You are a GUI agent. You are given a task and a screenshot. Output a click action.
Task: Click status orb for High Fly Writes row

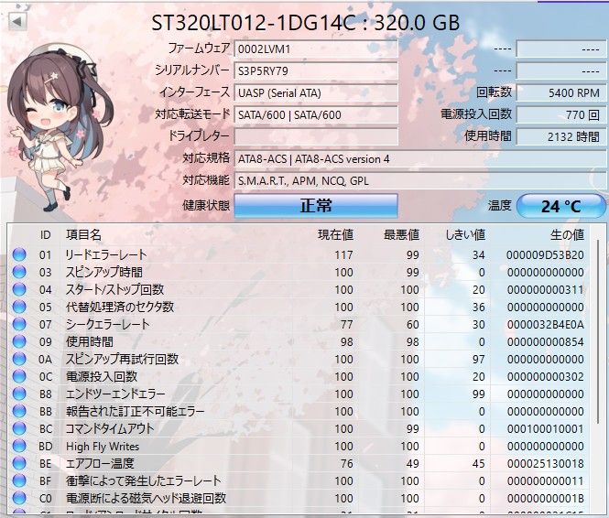[19, 446]
